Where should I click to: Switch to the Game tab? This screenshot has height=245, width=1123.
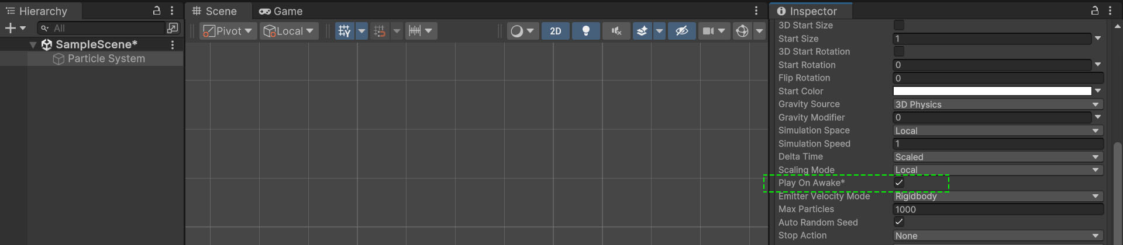coord(281,11)
